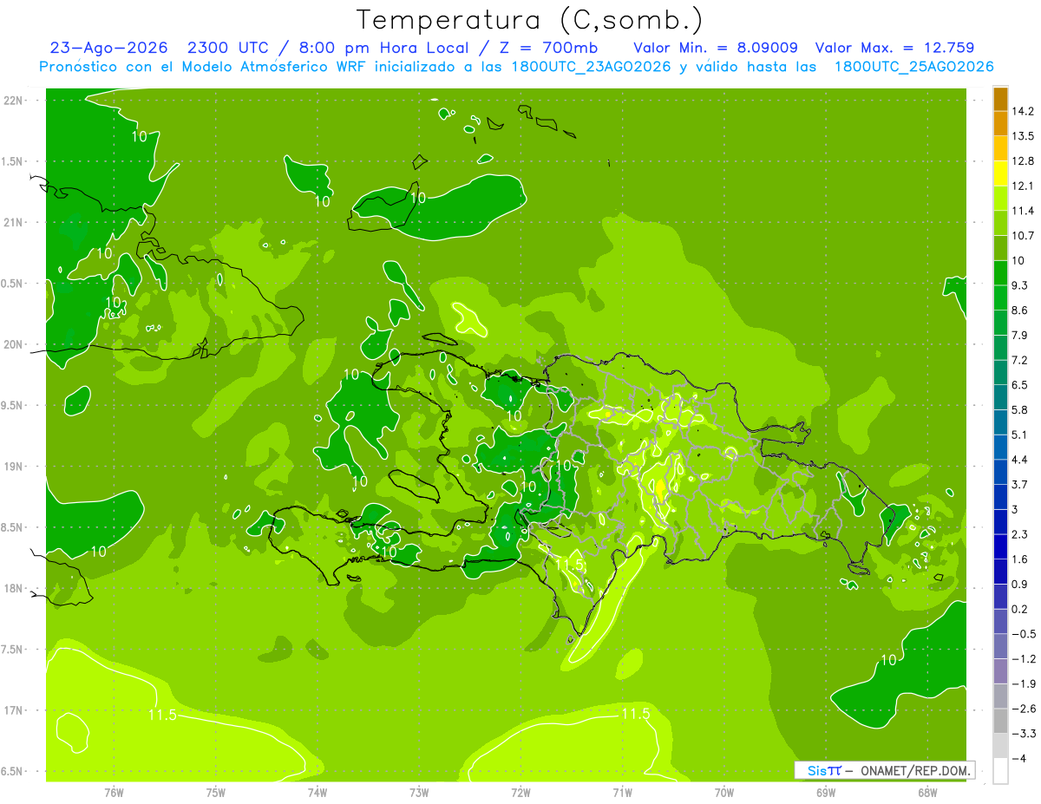
Task: Click longitude axis label "74W"
Action: pyautogui.click(x=318, y=792)
